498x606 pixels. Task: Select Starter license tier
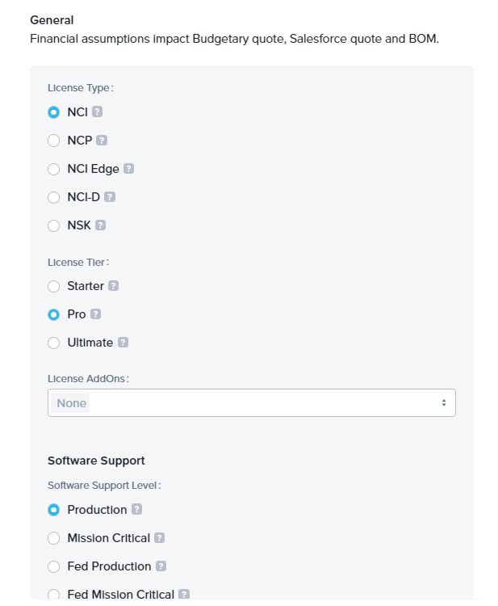54,286
